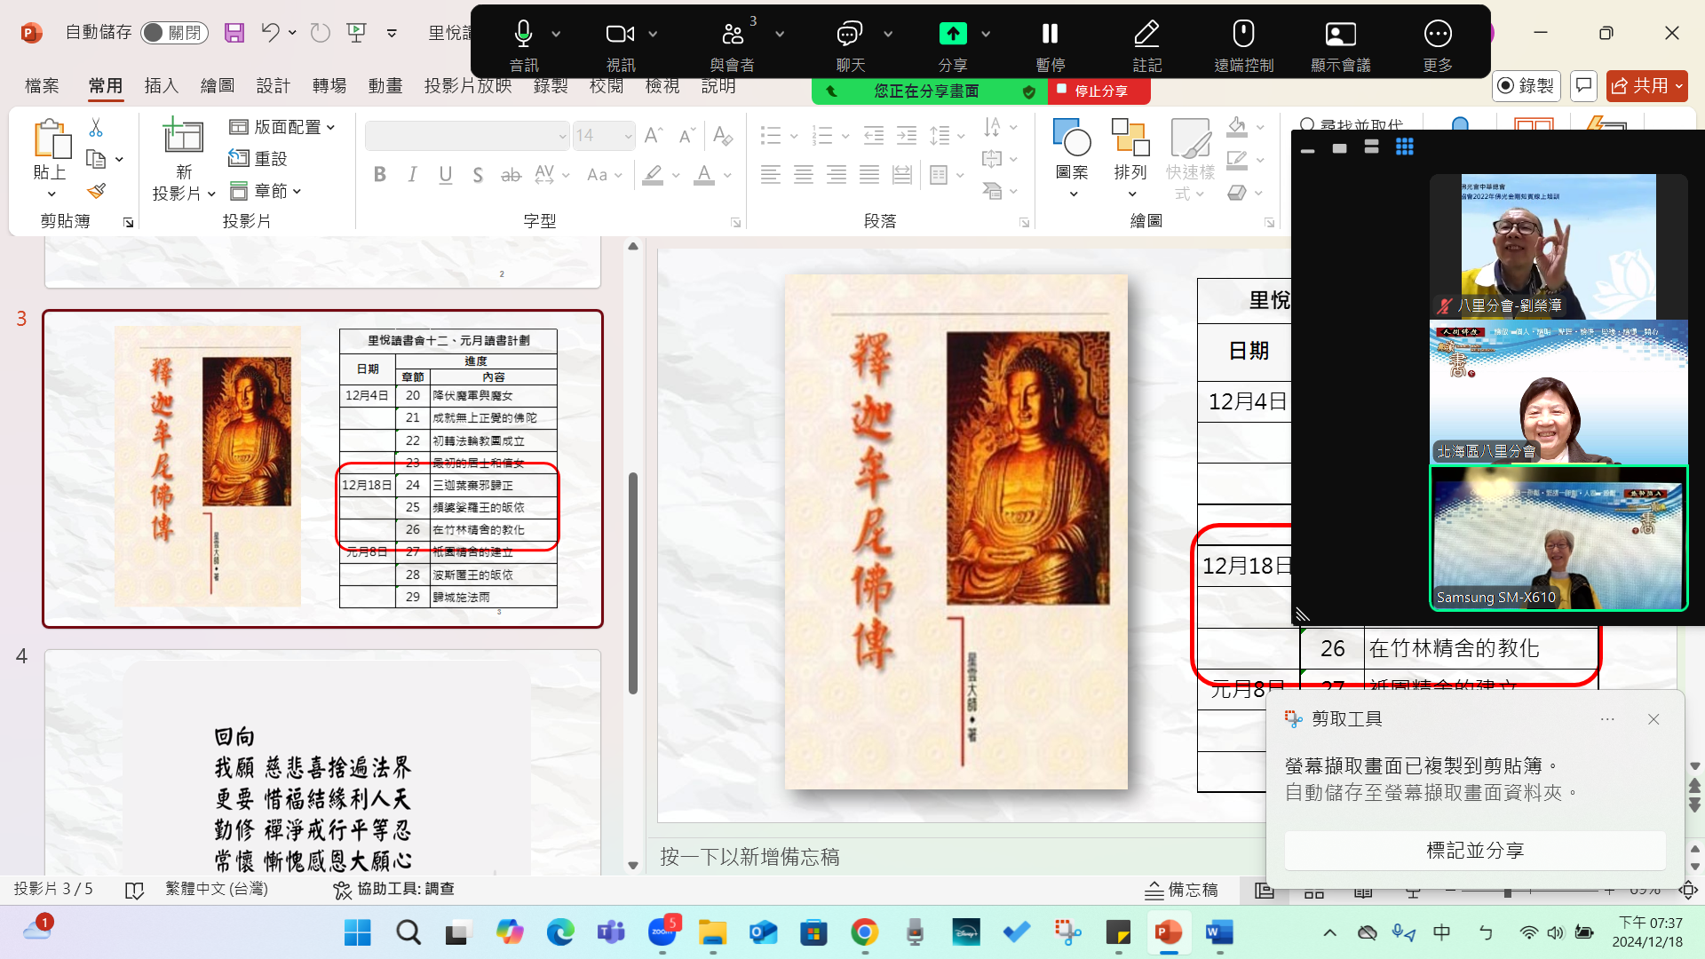Open the 插入 ribbon tab
The image size is (1705, 959).
coord(162,85)
